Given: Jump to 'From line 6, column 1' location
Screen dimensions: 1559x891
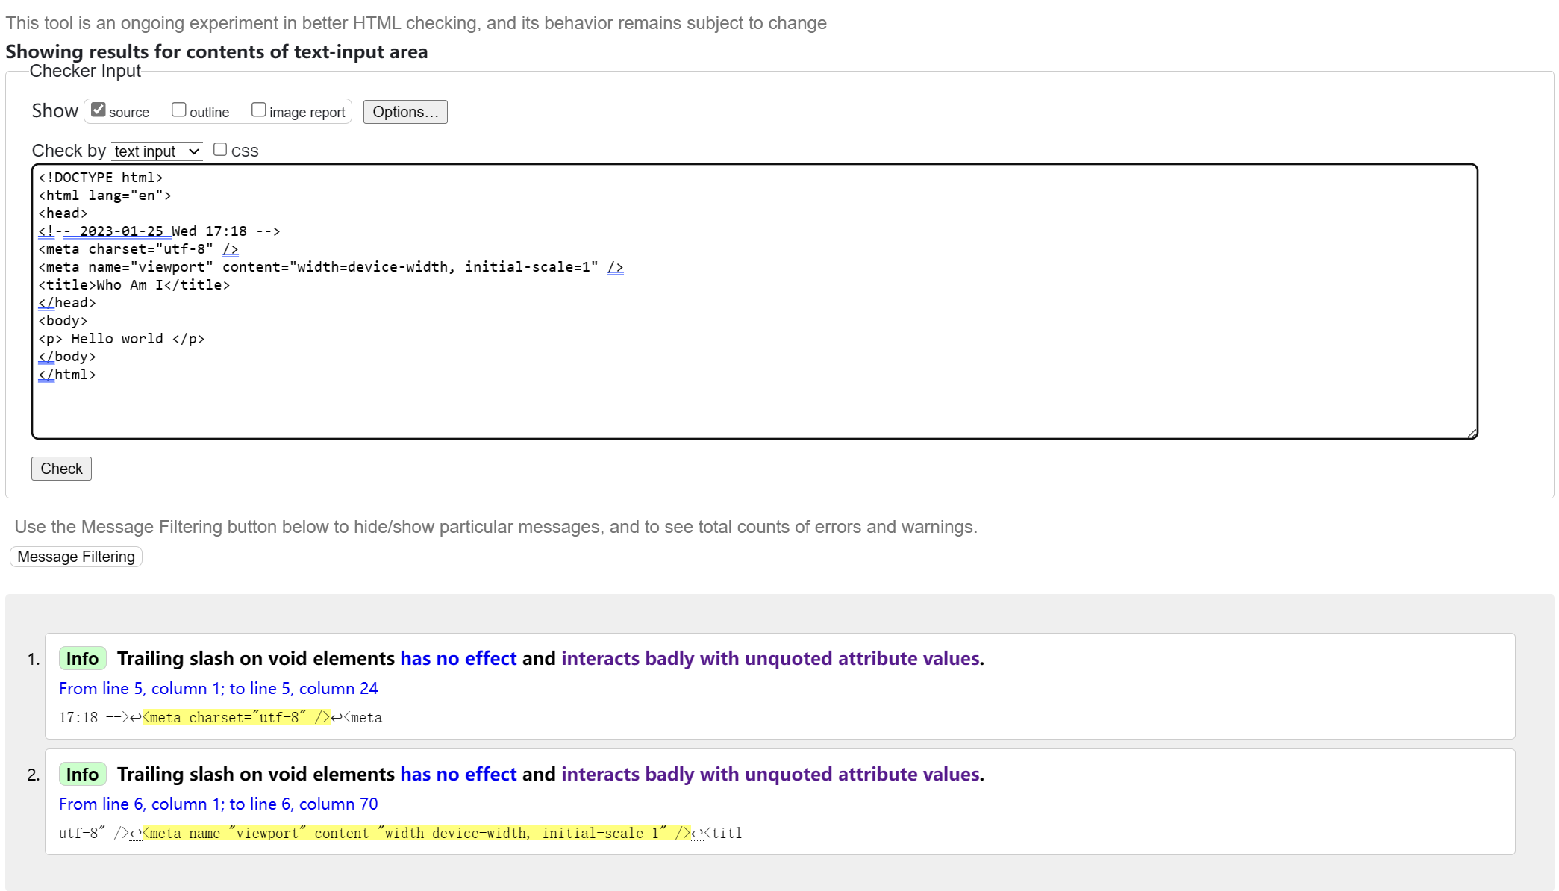Looking at the screenshot, I should 219,804.
